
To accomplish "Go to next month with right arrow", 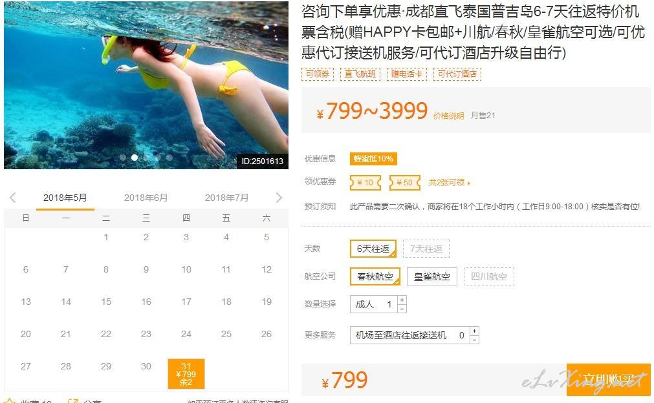I will pos(279,198).
